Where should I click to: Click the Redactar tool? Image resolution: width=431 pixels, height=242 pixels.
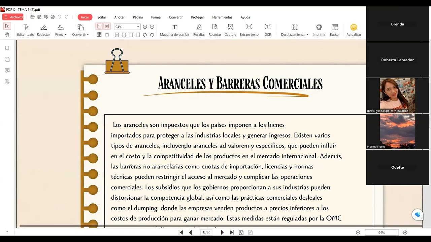tap(43, 30)
